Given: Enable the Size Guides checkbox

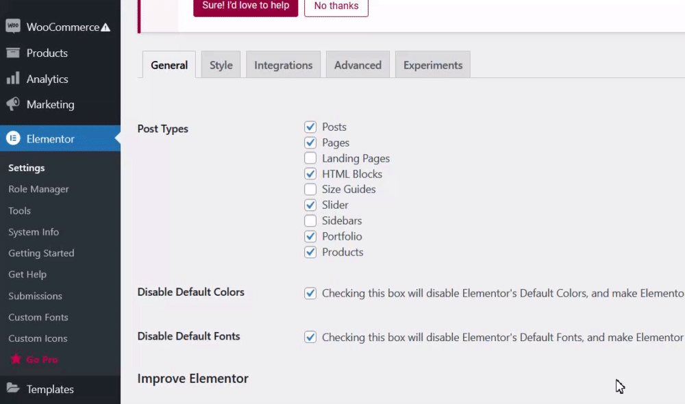Looking at the screenshot, I should click(x=310, y=189).
